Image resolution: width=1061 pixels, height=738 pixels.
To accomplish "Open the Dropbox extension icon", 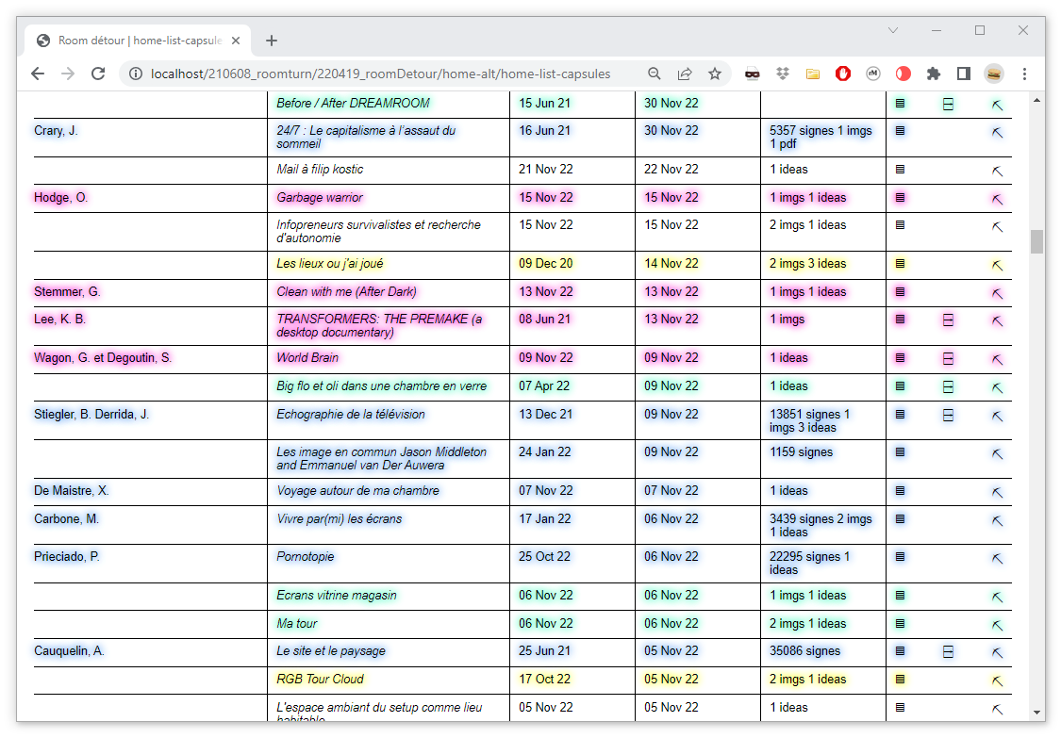I will tap(783, 74).
